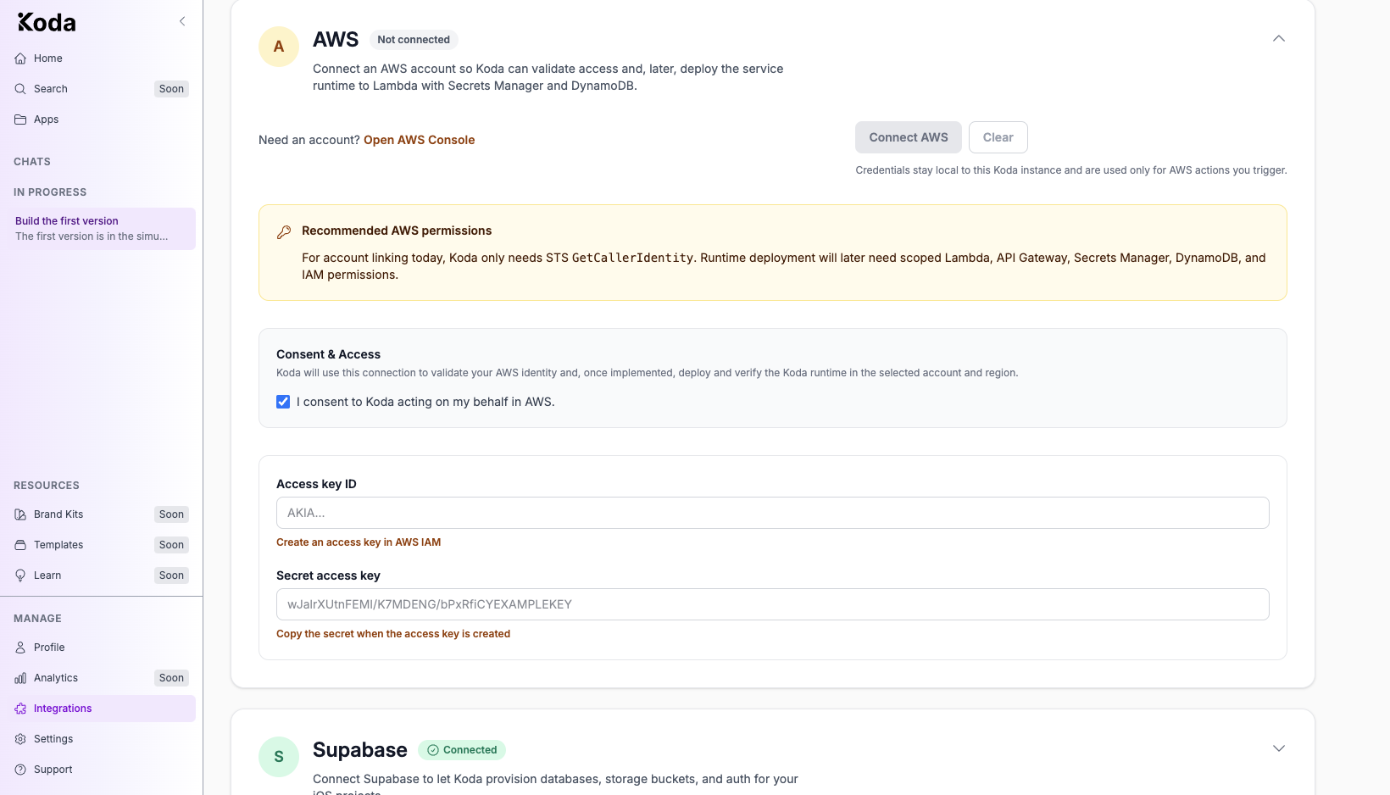Screen dimensions: 1390x795
Task: Open the 'Build the first version' chat
Action: [101, 229]
